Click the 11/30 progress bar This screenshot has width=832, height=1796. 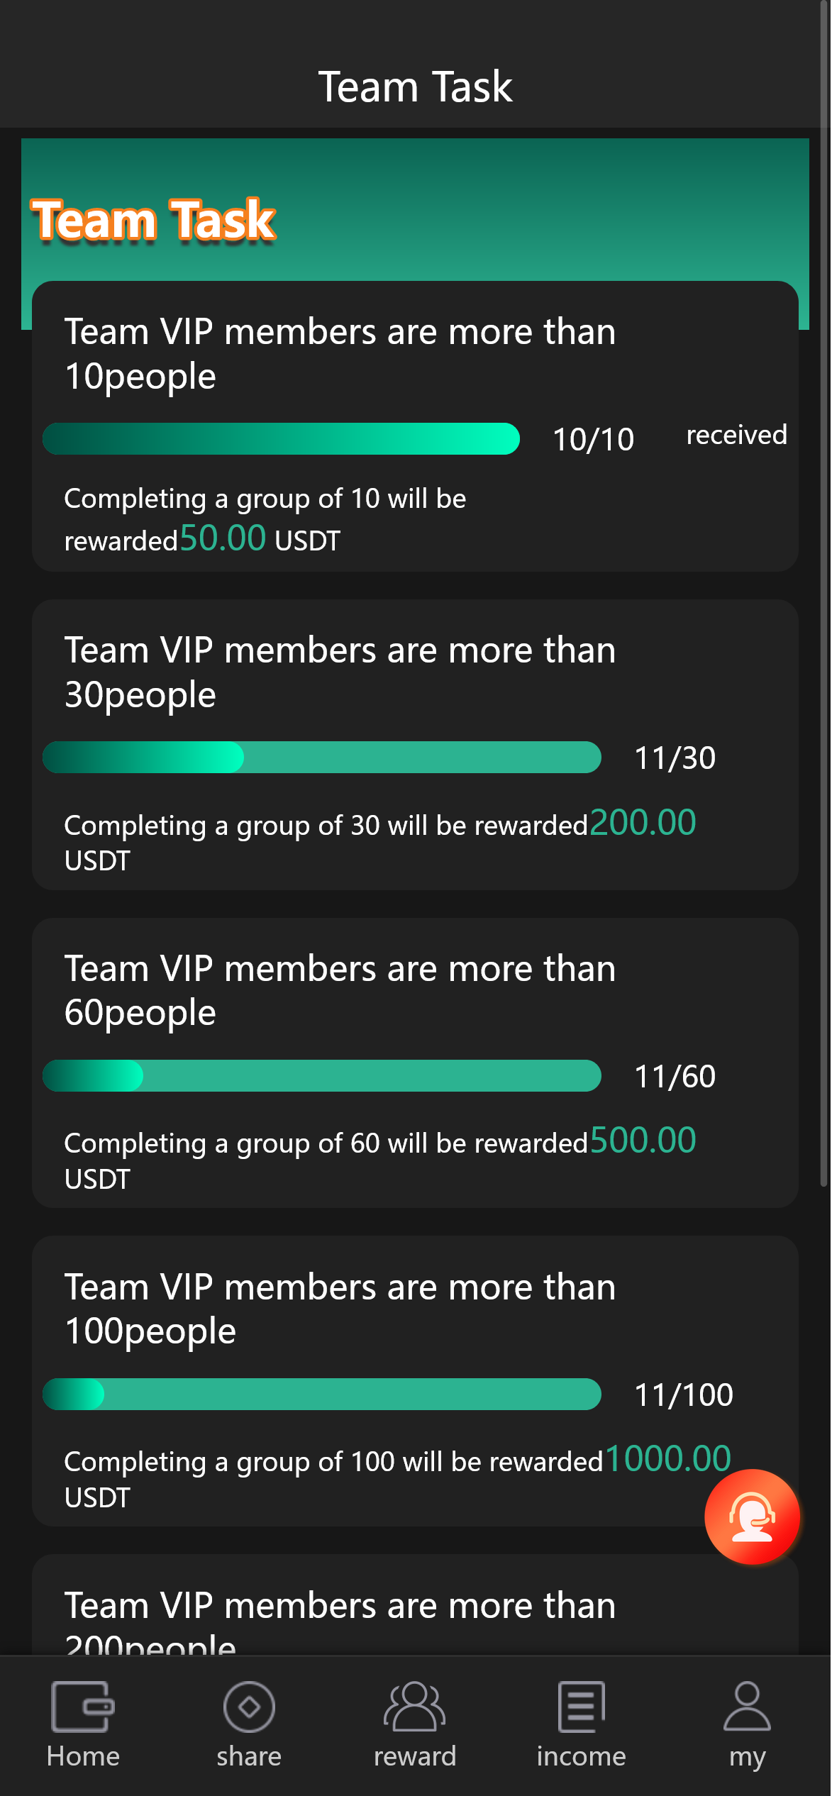pos(321,757)
